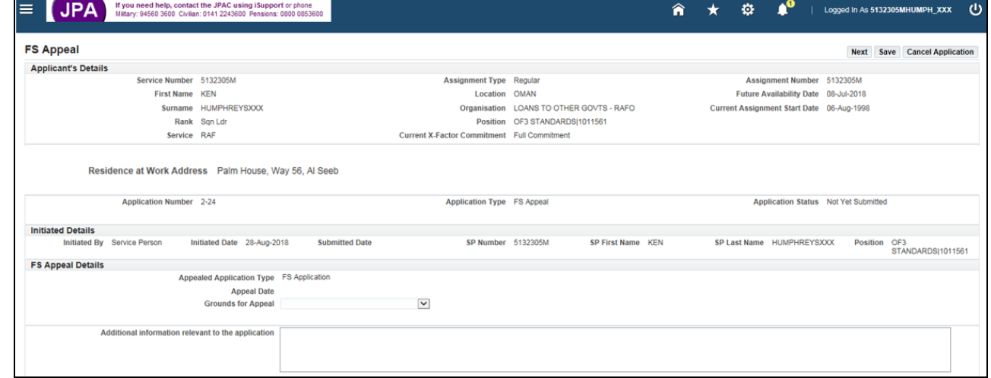991x378 pixels.
Task: Click the Logged In As username text
Action: point(888,10)
